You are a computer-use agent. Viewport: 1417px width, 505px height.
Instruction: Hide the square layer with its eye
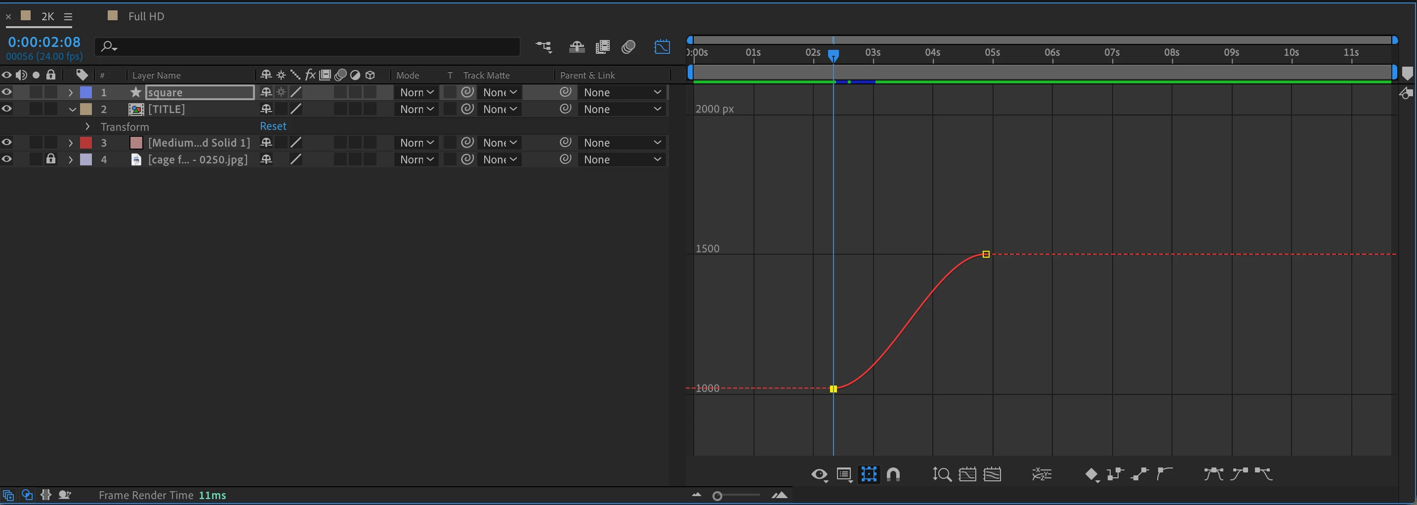(6, 92)
